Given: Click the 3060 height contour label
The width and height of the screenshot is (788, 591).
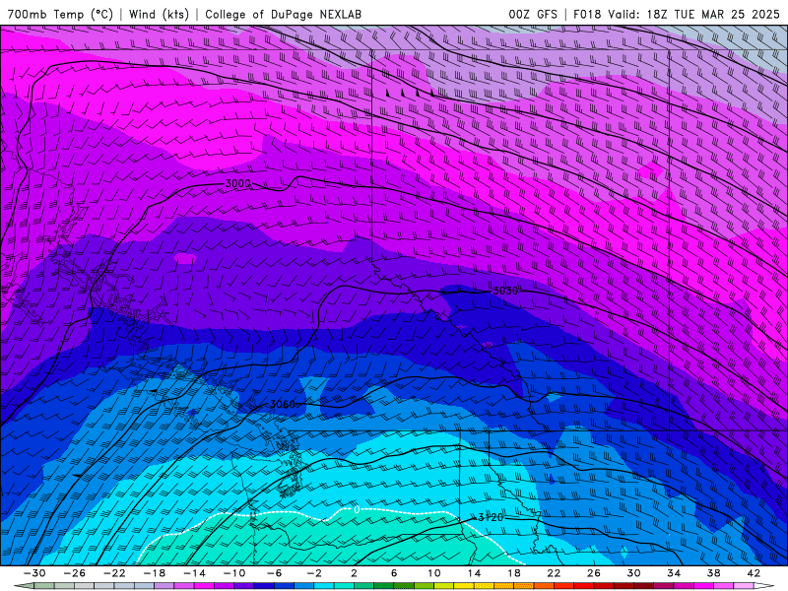Looking at the screenshot, I should pyautogui.click(x=283, y=404).
